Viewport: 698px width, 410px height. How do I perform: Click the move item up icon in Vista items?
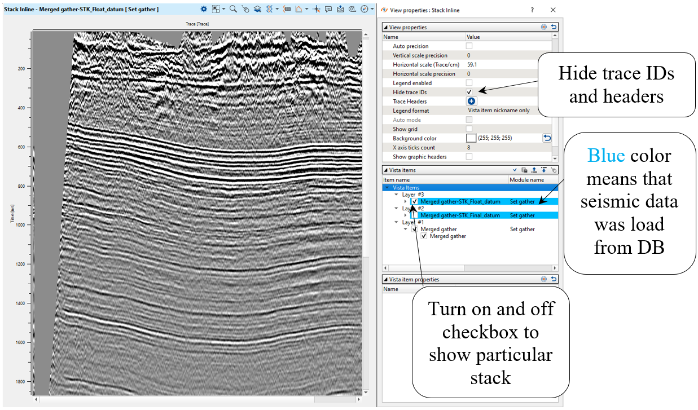point(534,170)
